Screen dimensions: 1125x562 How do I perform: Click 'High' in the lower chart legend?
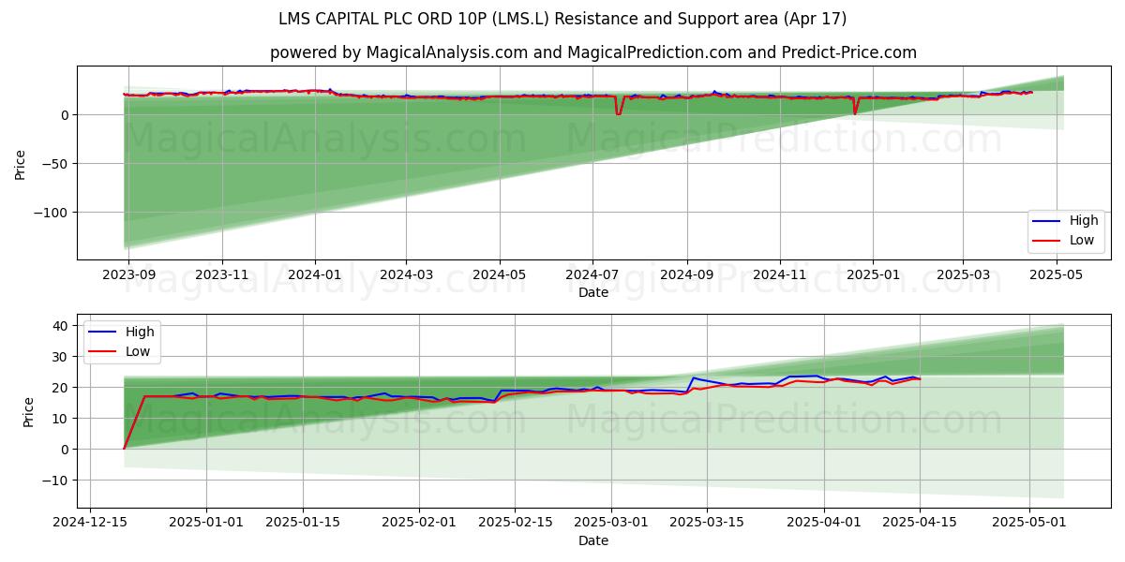(140, 332)
